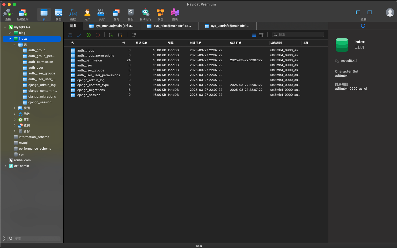Switch to the Objects (对象) tab

tap(73, 26)
